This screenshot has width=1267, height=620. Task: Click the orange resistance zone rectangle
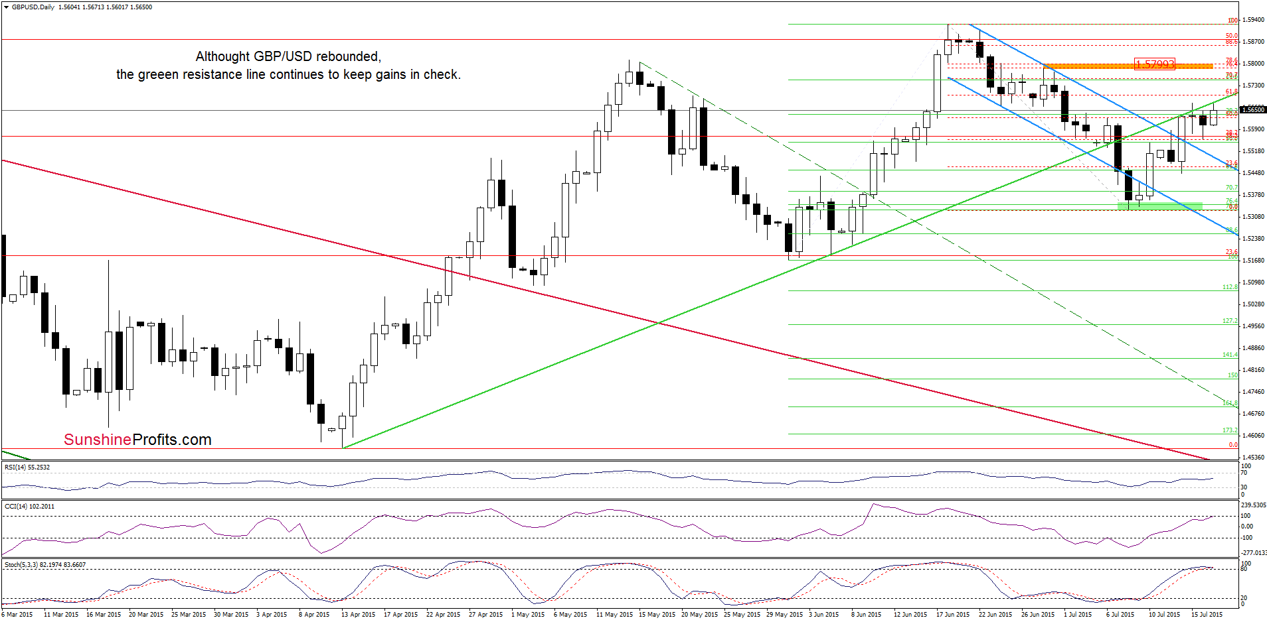[x=1128, y=66]
